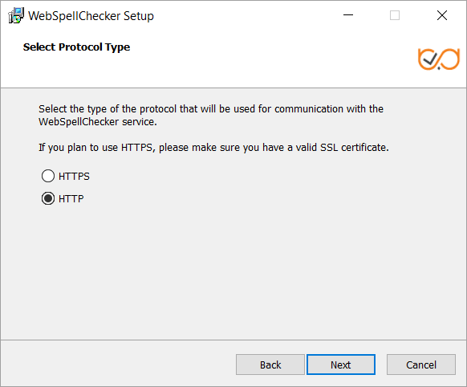Abort installation with the Cancel button
The height and width of the screenshot is (387, 467).
(x=421, y=365)
